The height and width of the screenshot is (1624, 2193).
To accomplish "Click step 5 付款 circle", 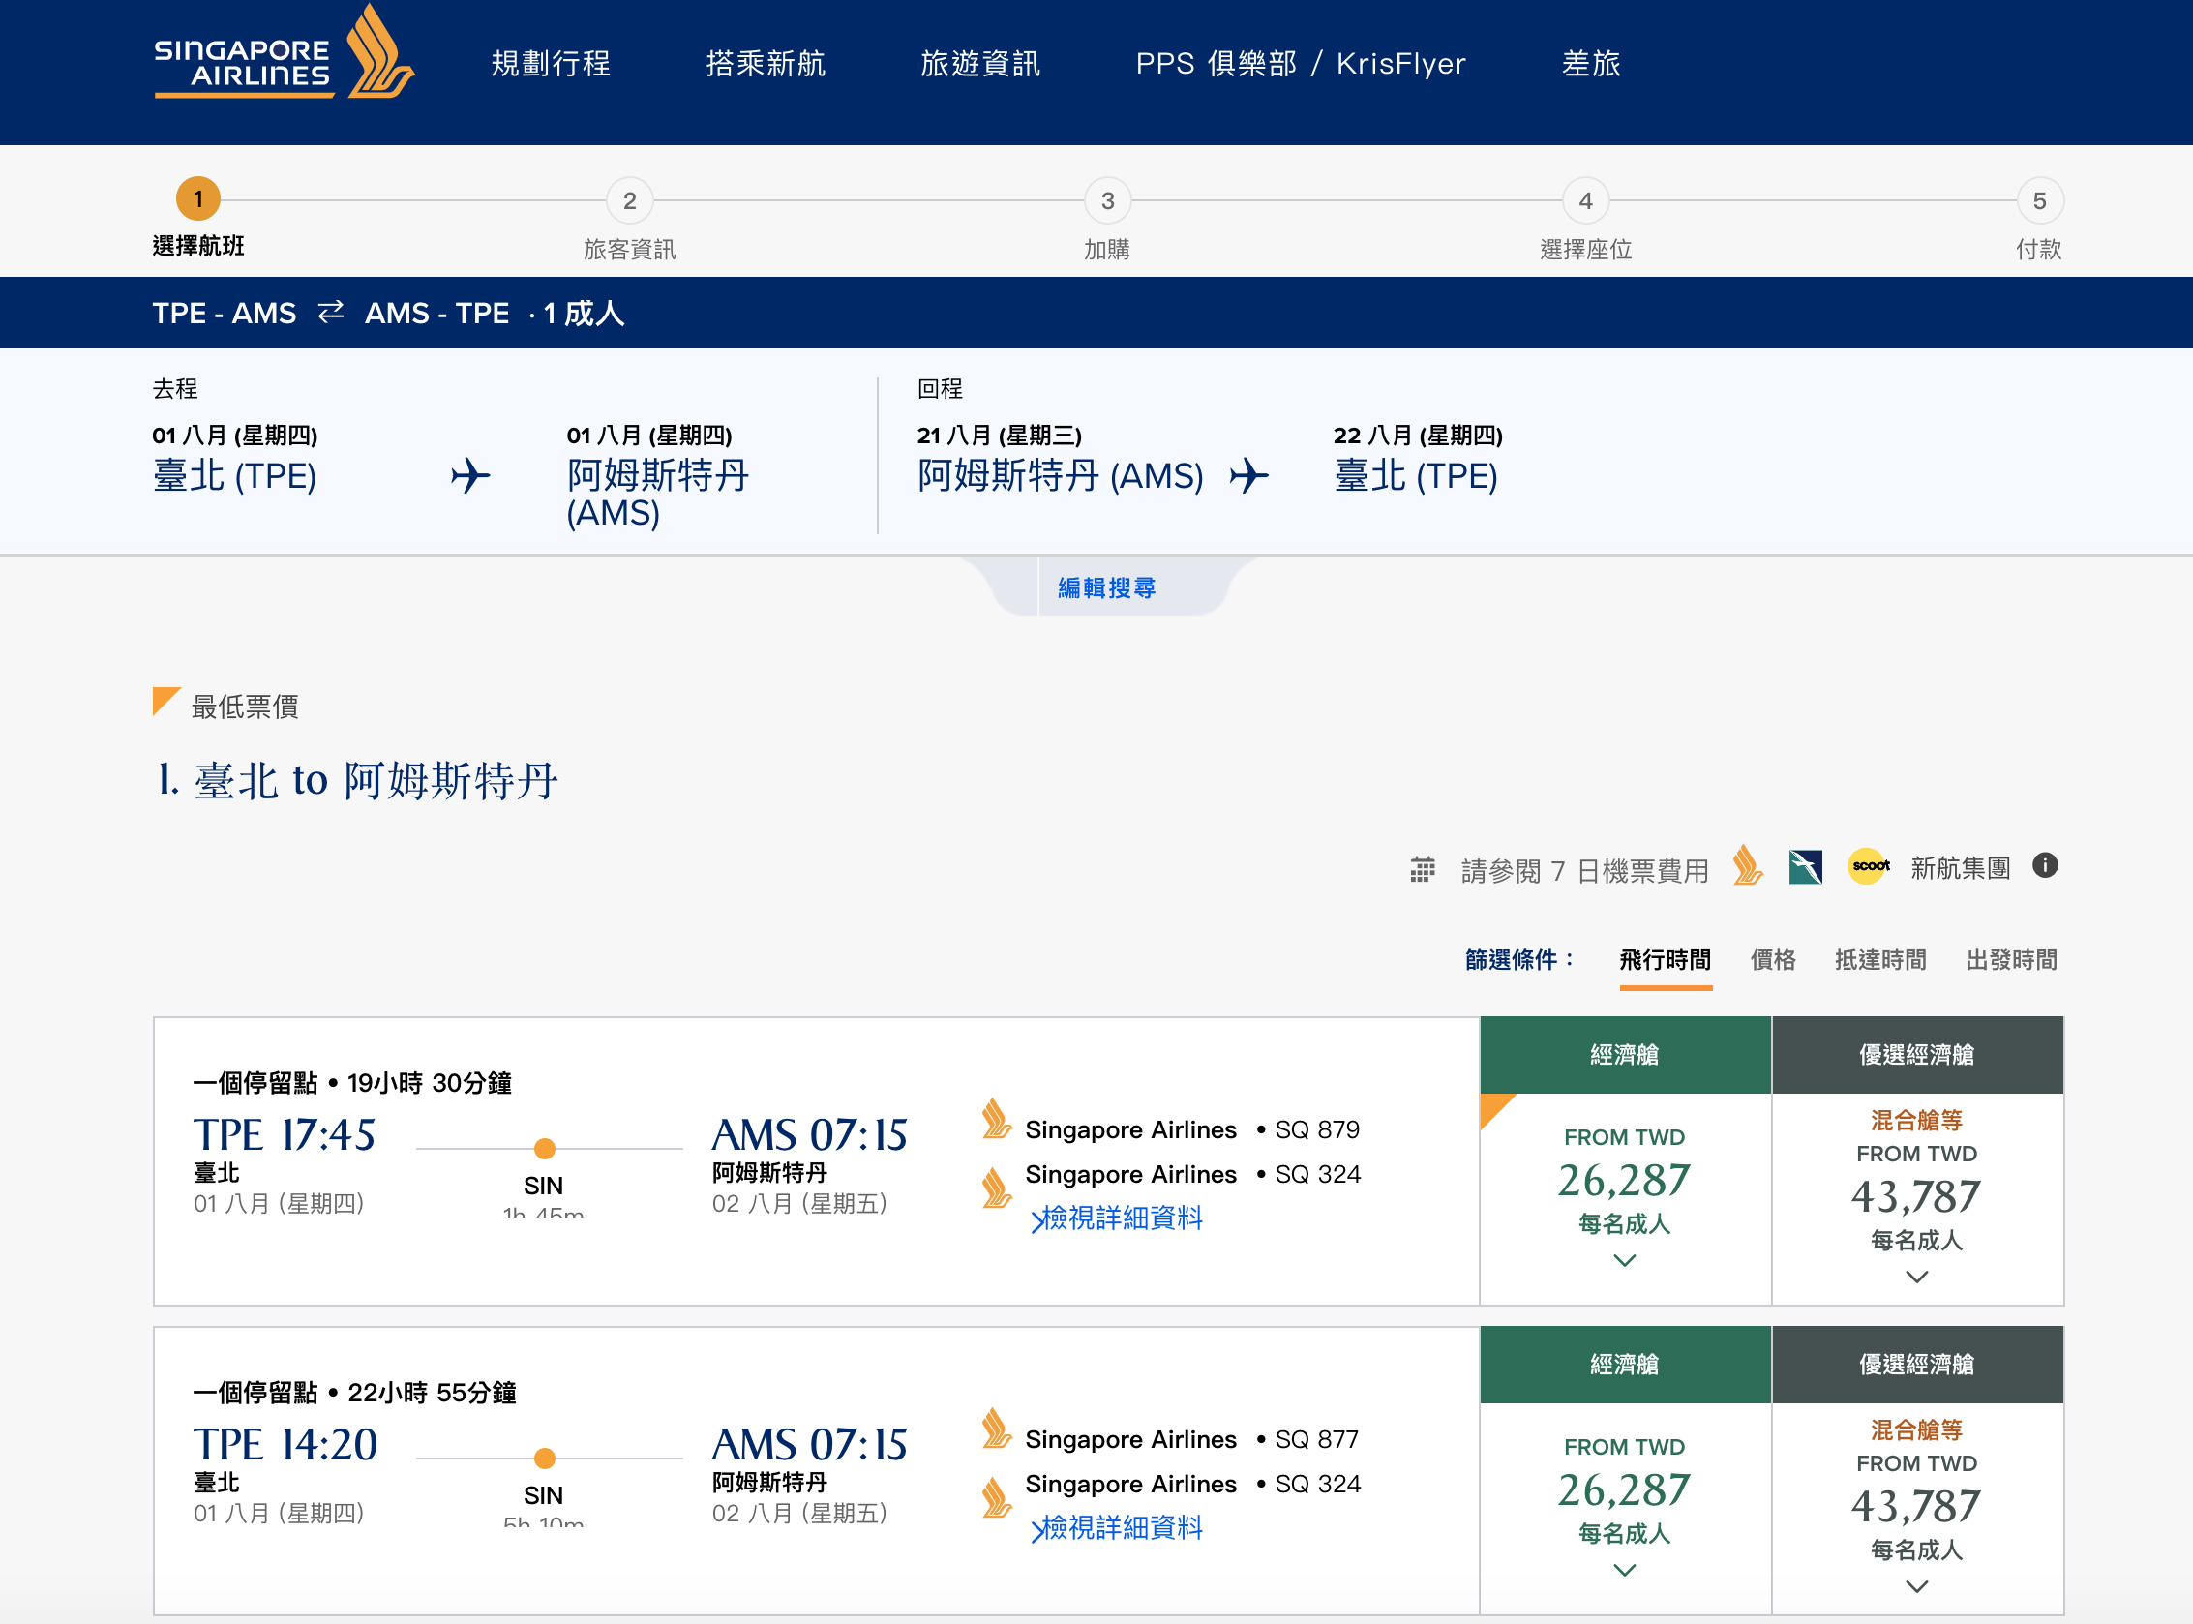I will coord(2040,201).
